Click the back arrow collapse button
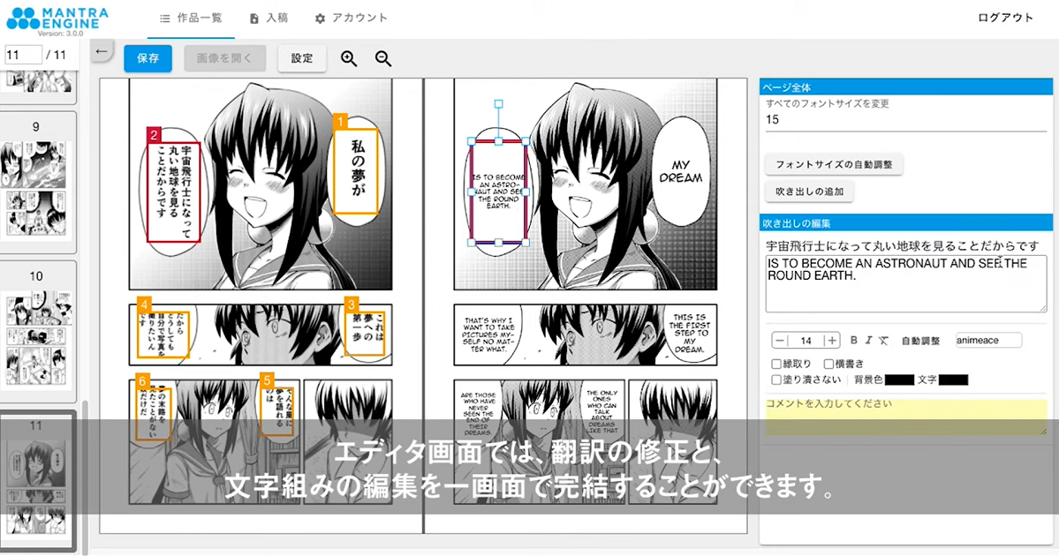Screen dimensions: 1059x556 pos(102,51)
